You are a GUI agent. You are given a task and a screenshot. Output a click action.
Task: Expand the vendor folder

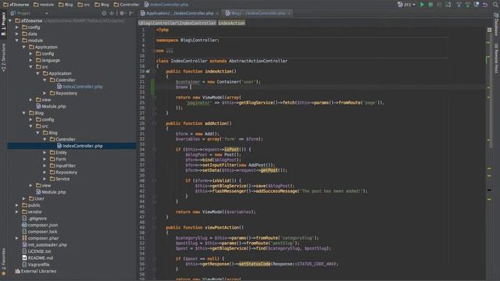click(x=17, y=212)
